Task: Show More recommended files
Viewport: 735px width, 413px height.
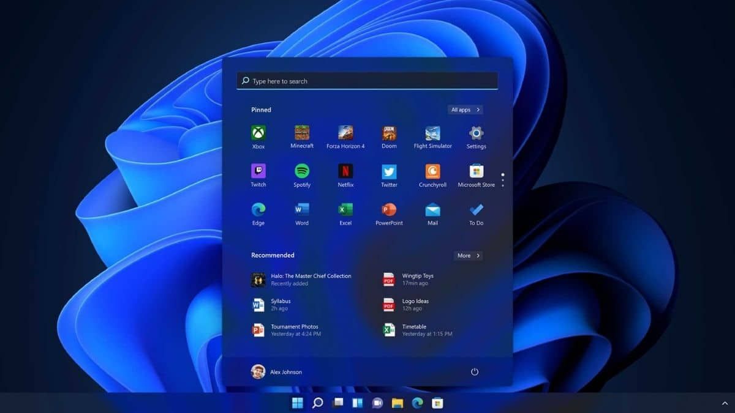Action: point(467,256)
